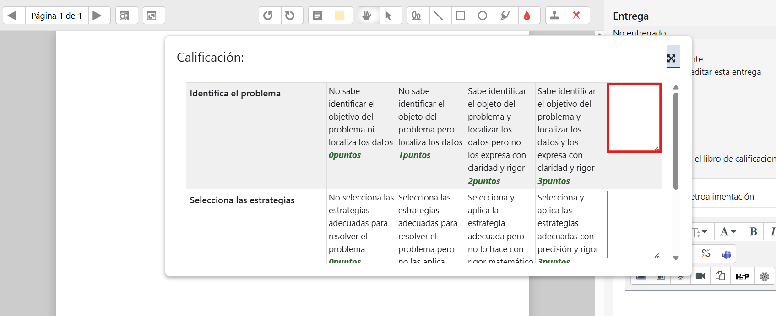This screenshot has height=316, width=776.
Task: Rotate the page counterclockwise
Action: coord(268,16)
